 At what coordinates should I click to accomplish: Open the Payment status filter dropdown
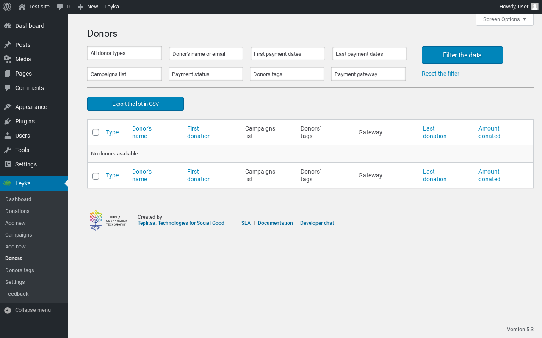click(205, 74)
